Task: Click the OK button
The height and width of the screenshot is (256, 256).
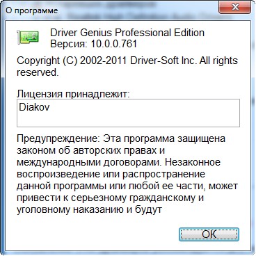Action: (209, 234)
